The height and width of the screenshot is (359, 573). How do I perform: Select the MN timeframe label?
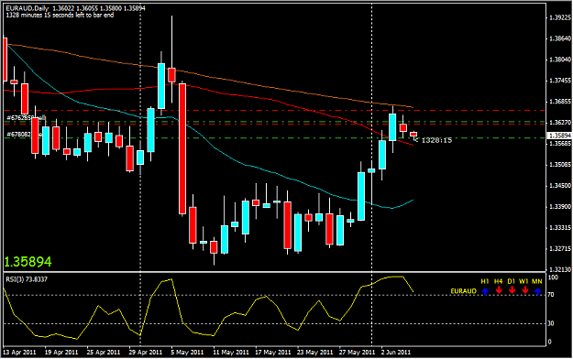537,281
